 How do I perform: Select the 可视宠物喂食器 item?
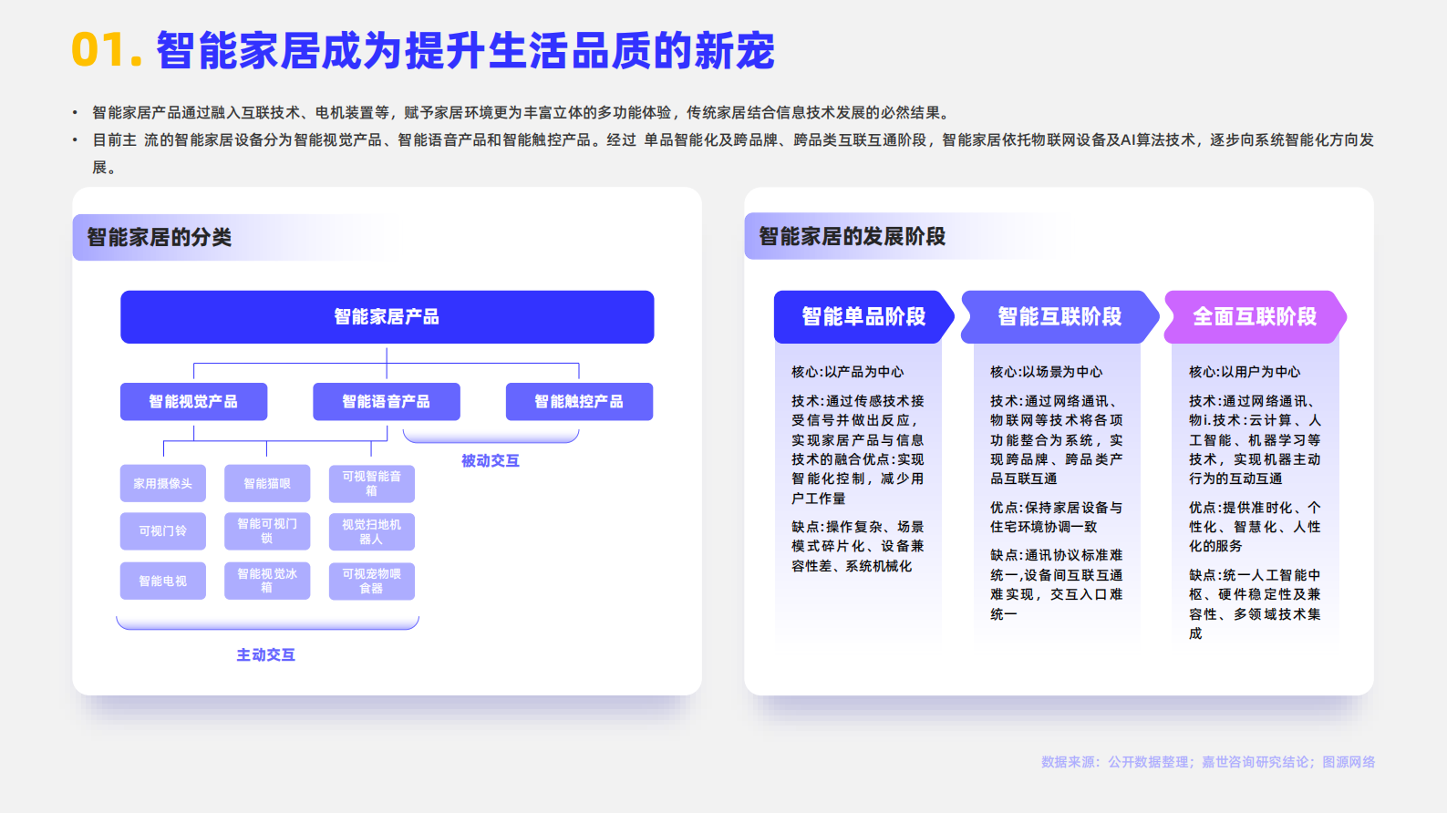tap(371, 581)
